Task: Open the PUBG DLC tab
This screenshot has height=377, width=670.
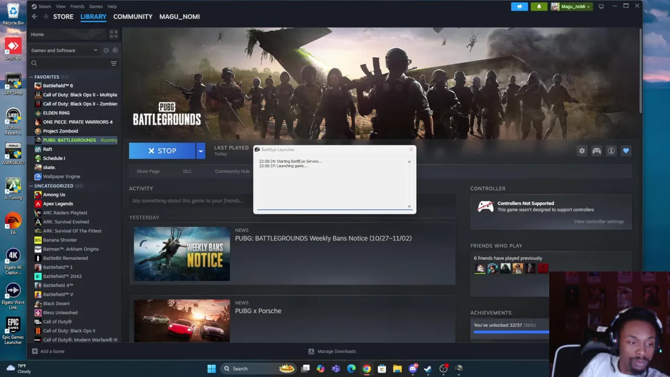Action: (187, 171)
